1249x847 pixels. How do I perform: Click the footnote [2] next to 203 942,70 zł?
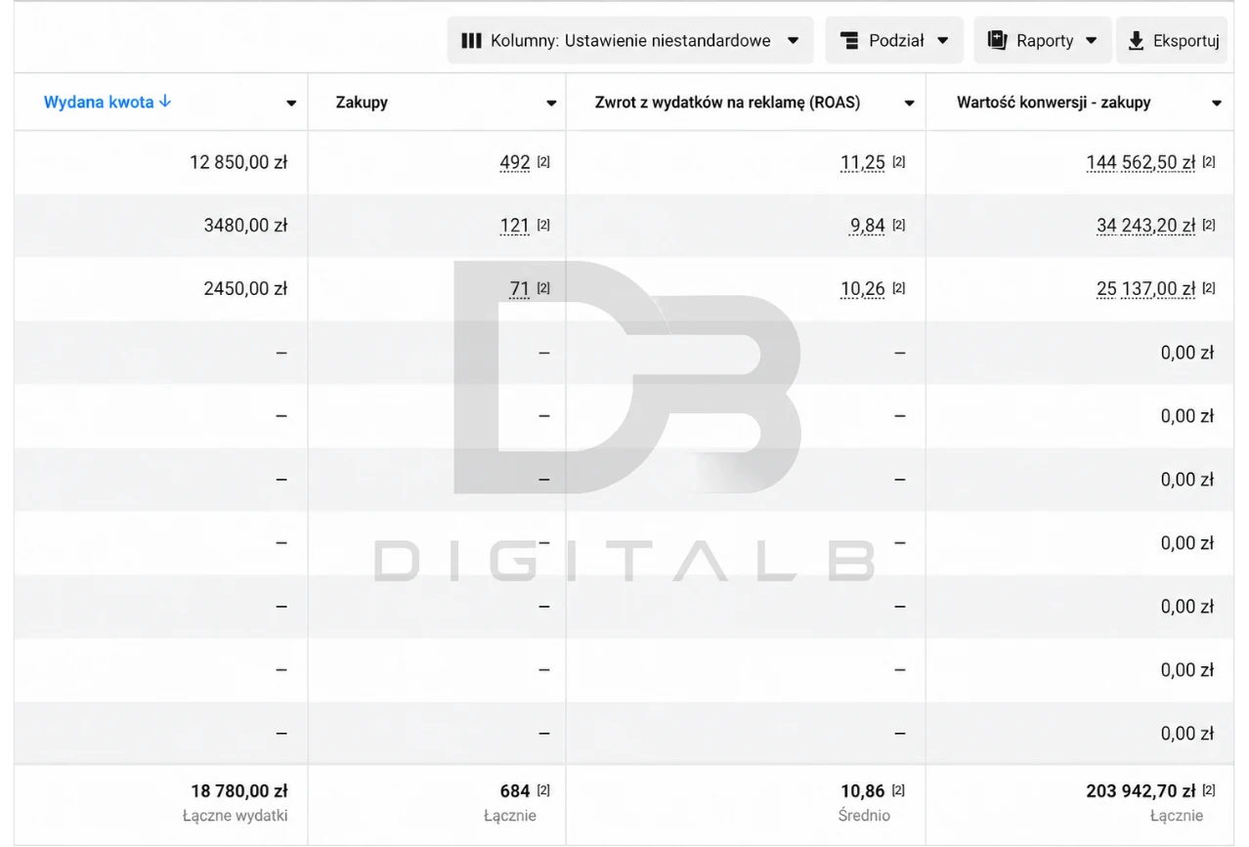(1209, 790)
